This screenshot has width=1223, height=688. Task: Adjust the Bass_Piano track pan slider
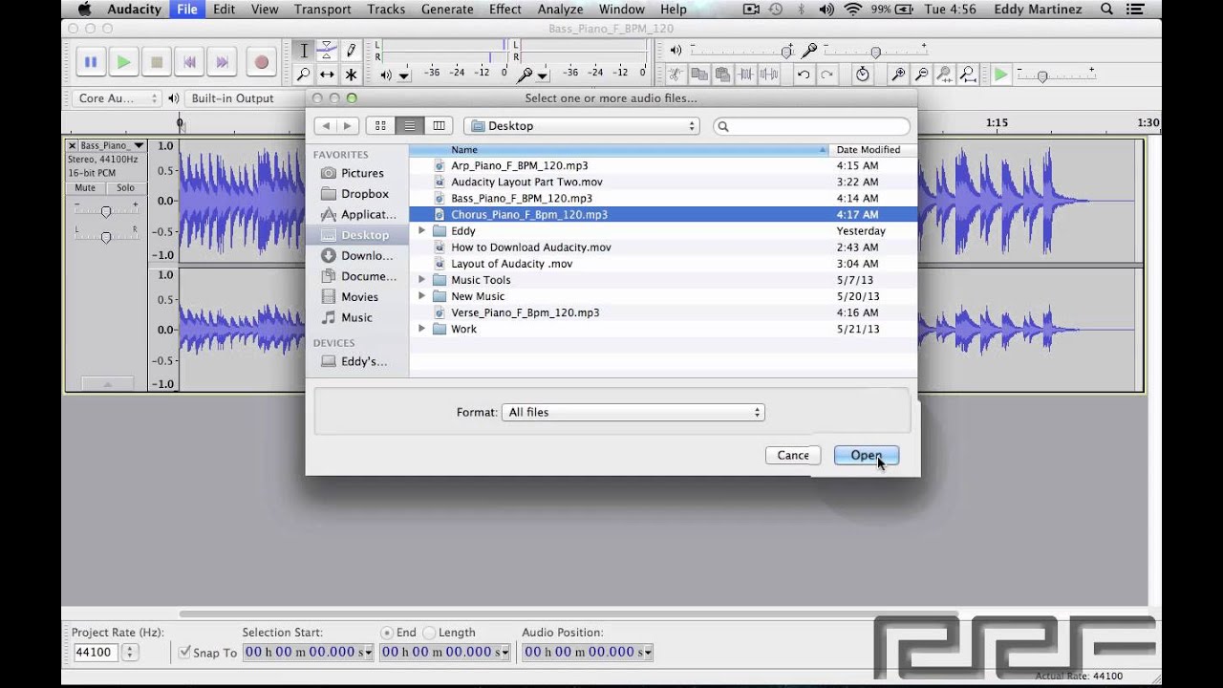(106, 235)
